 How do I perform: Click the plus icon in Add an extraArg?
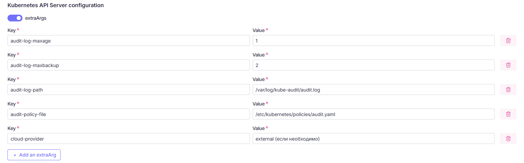pos(15,155)
